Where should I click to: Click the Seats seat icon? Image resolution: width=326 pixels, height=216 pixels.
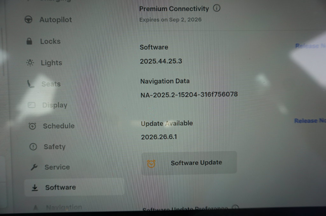pos(31,84)
